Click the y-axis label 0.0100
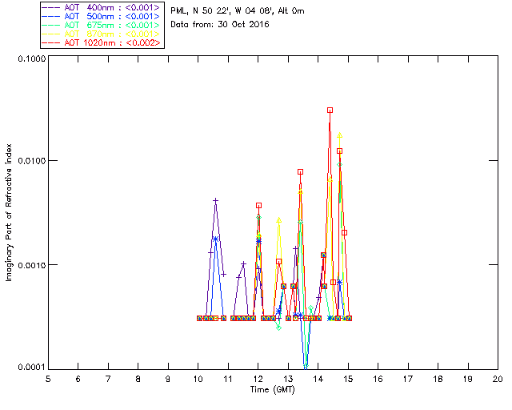The height and width of the screenshot is (410, 512). point(32,161)
